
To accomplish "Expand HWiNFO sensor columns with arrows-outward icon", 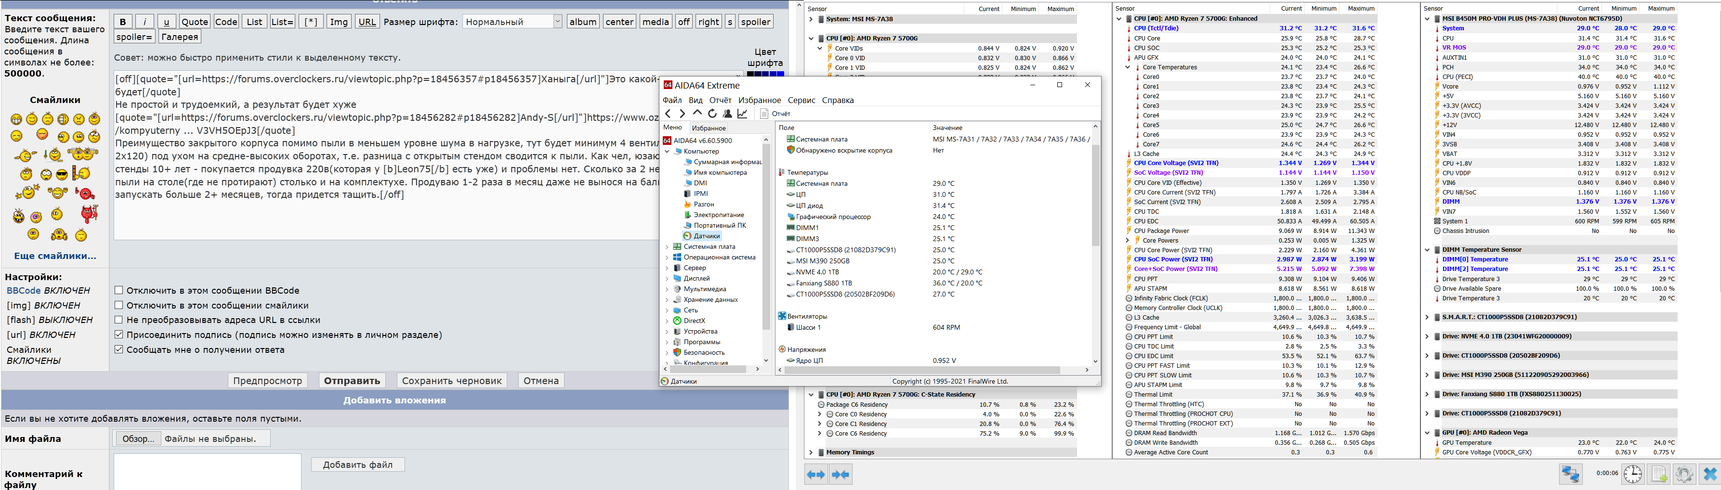I will [x=816, y=475].
